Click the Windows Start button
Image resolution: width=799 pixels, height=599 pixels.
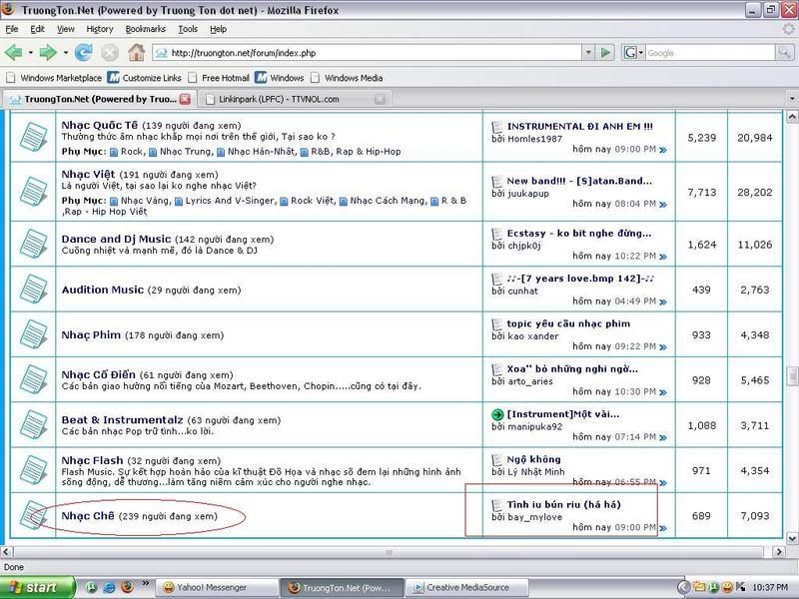tap(37, 587)
